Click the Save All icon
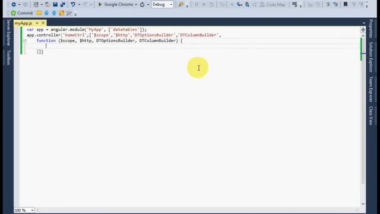This screenshot has width=380, height=214. (63, 4)
